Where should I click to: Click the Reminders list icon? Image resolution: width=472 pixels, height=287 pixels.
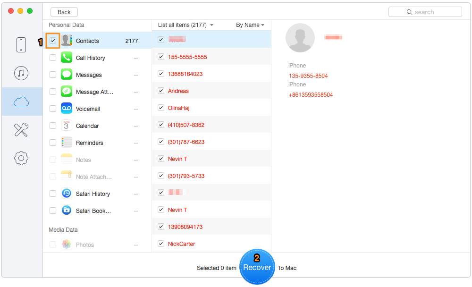pyautogui.click(x=67, y=142)
